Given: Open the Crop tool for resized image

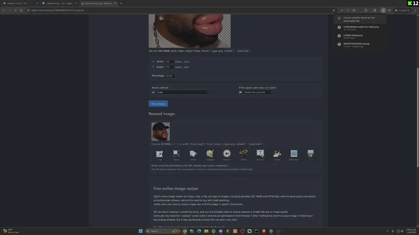Looking at the screenshot, I should pyautogui.click(x=159, y=155).
